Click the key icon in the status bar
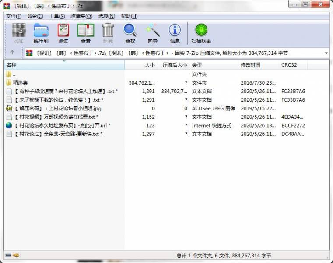The height and width of the screenshot is (263, 333). 16,255
